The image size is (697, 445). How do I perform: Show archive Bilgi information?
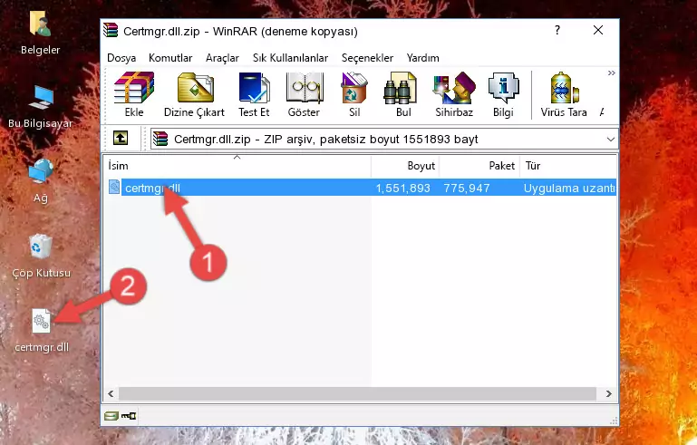coord(503,94)
